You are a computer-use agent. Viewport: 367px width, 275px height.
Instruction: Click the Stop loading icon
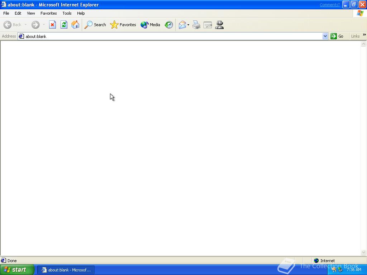tap(52, 25)
